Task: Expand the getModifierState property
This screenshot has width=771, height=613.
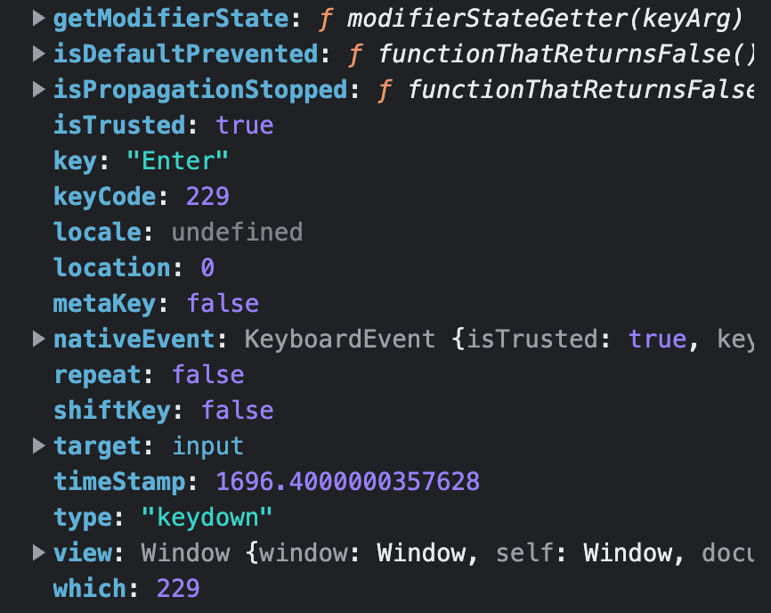Action: (38, 18)
